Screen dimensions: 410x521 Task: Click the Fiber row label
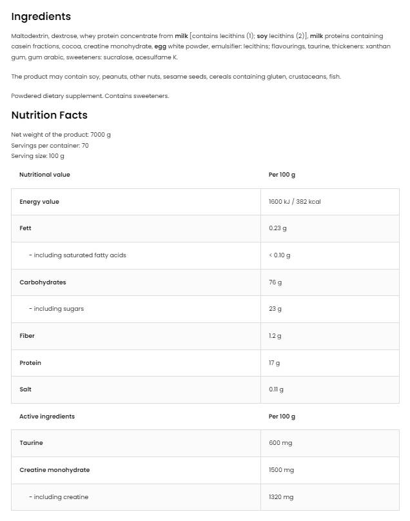pos(27,336)
